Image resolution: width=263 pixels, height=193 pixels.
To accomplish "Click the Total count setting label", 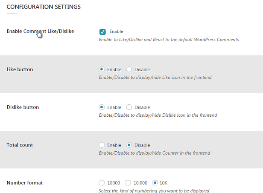I will pyautogui.click(x=20, y=145).
